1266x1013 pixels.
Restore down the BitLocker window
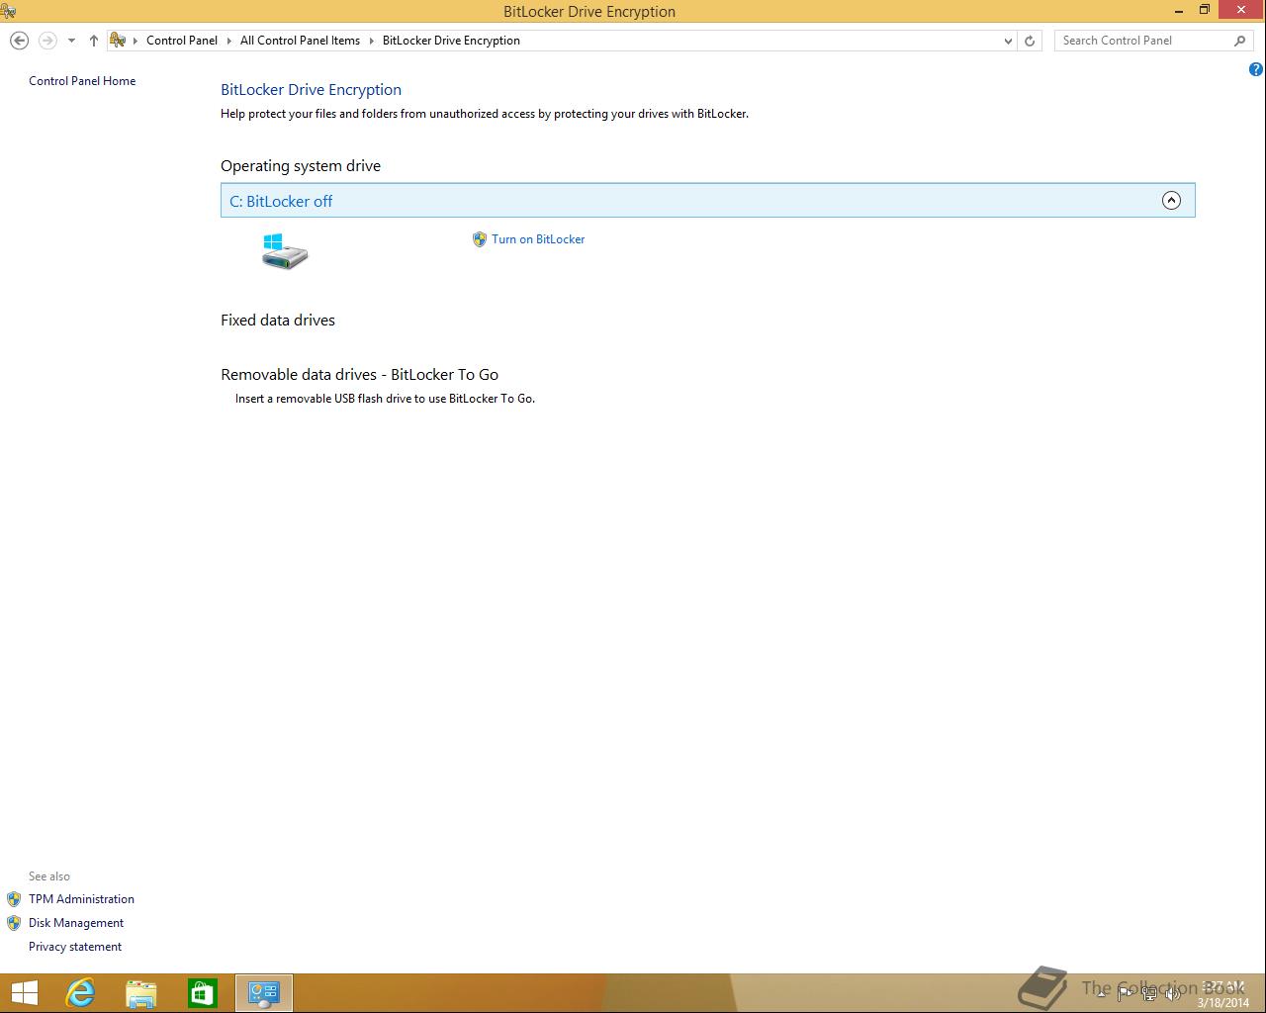[x=1205, y=11]
